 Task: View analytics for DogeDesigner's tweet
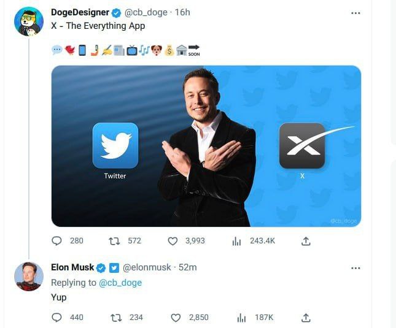click(236, 241)
